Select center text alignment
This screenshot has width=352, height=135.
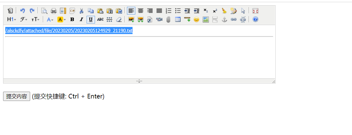[140, 11]
